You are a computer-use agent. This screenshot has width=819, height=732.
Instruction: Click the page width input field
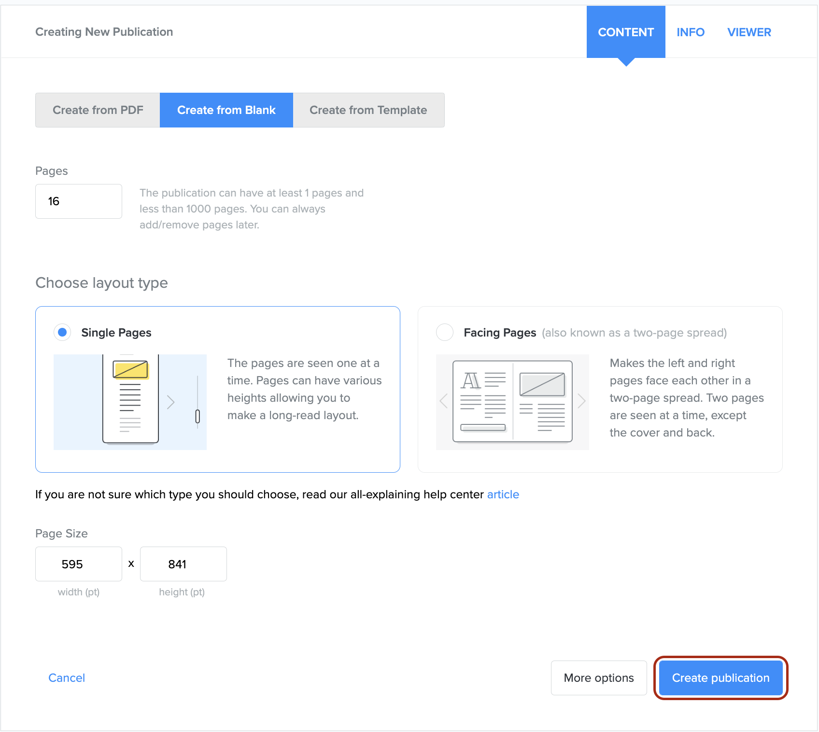click(79, 564)
